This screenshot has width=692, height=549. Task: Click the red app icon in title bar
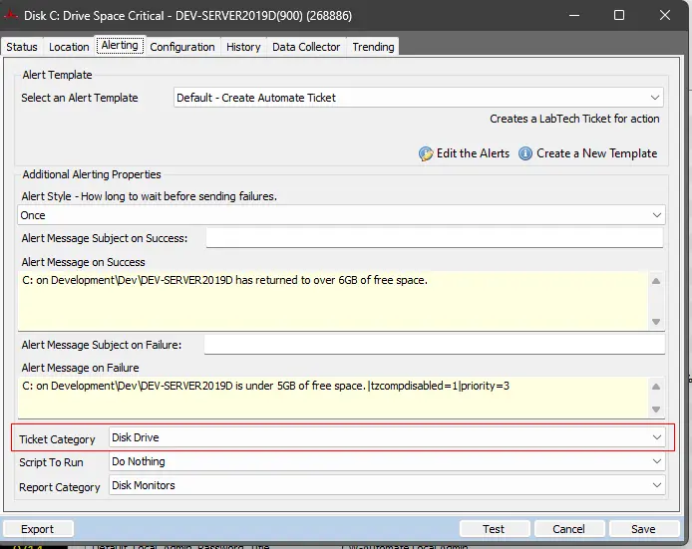(11, 15)
